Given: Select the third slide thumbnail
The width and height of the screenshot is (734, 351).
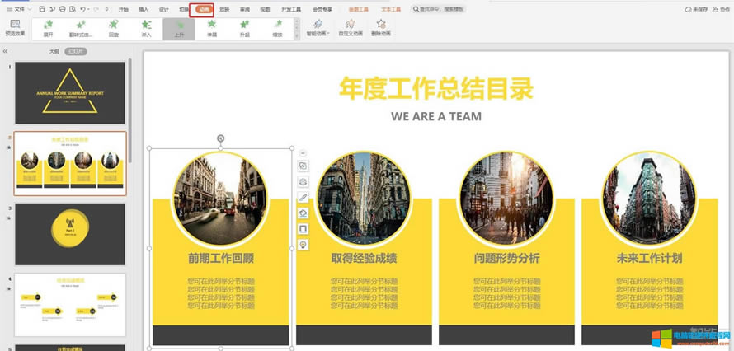Looking at the screenshot, I should 70,222.
